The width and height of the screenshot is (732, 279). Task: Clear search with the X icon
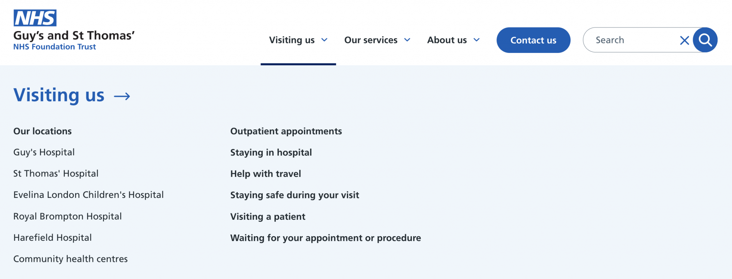click(684, 40)
